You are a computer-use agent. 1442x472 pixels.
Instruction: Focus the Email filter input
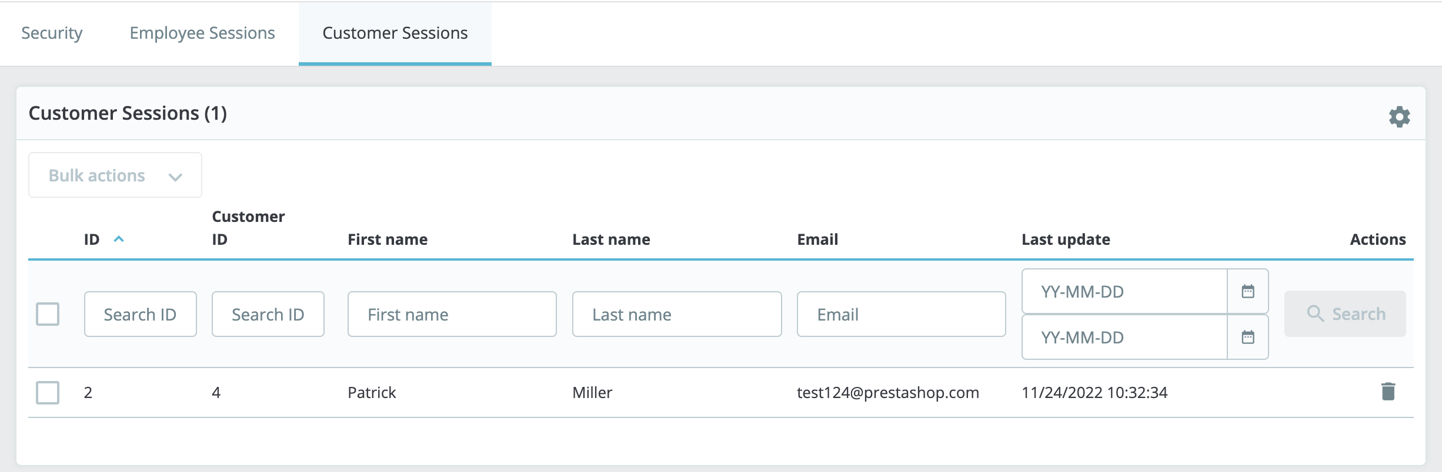click(x=901, y=315)
